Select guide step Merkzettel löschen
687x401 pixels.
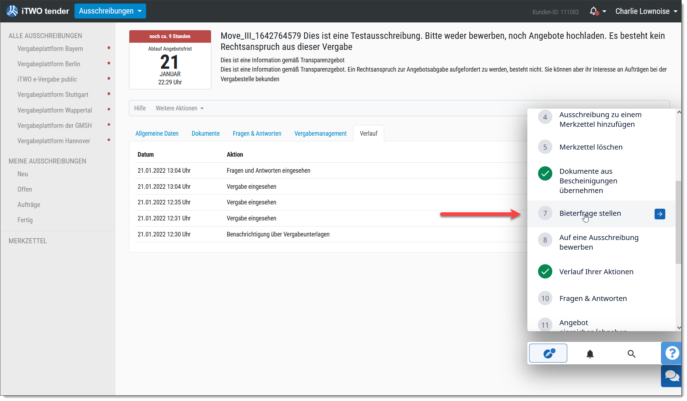[591, 147]
